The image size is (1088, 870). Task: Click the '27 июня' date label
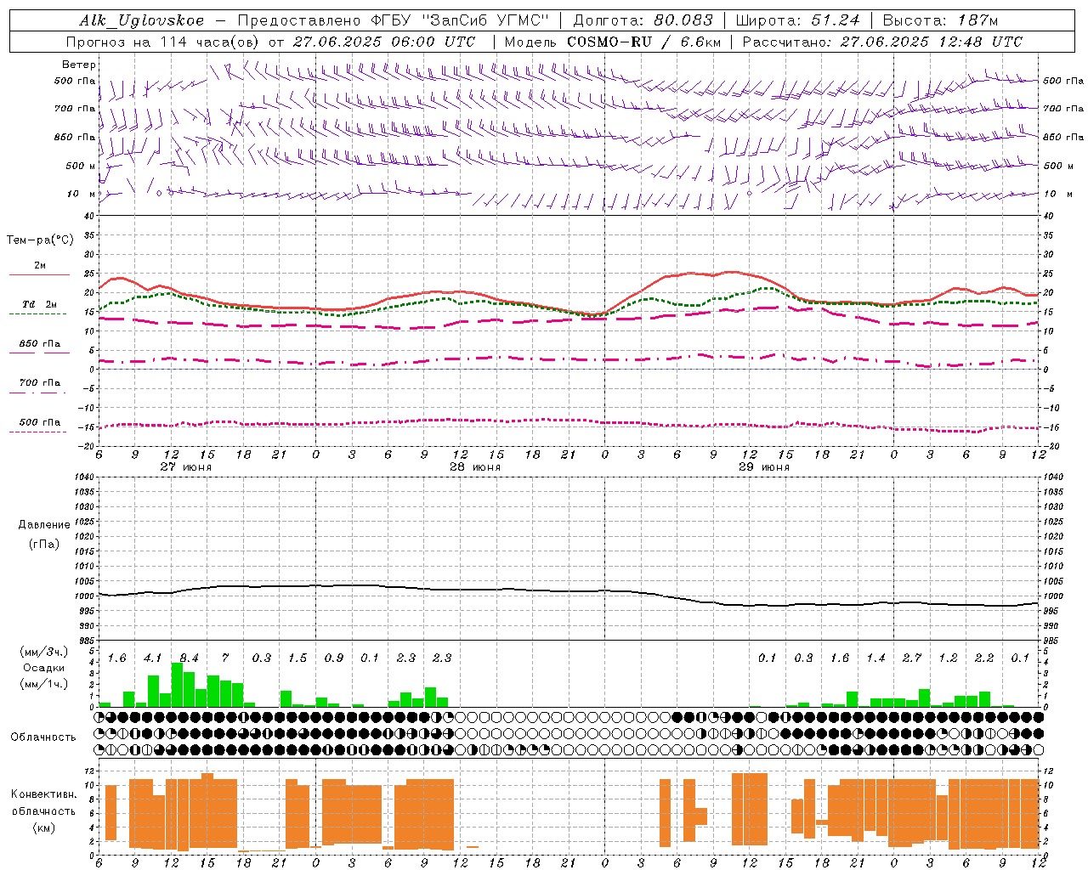[186, 467]
